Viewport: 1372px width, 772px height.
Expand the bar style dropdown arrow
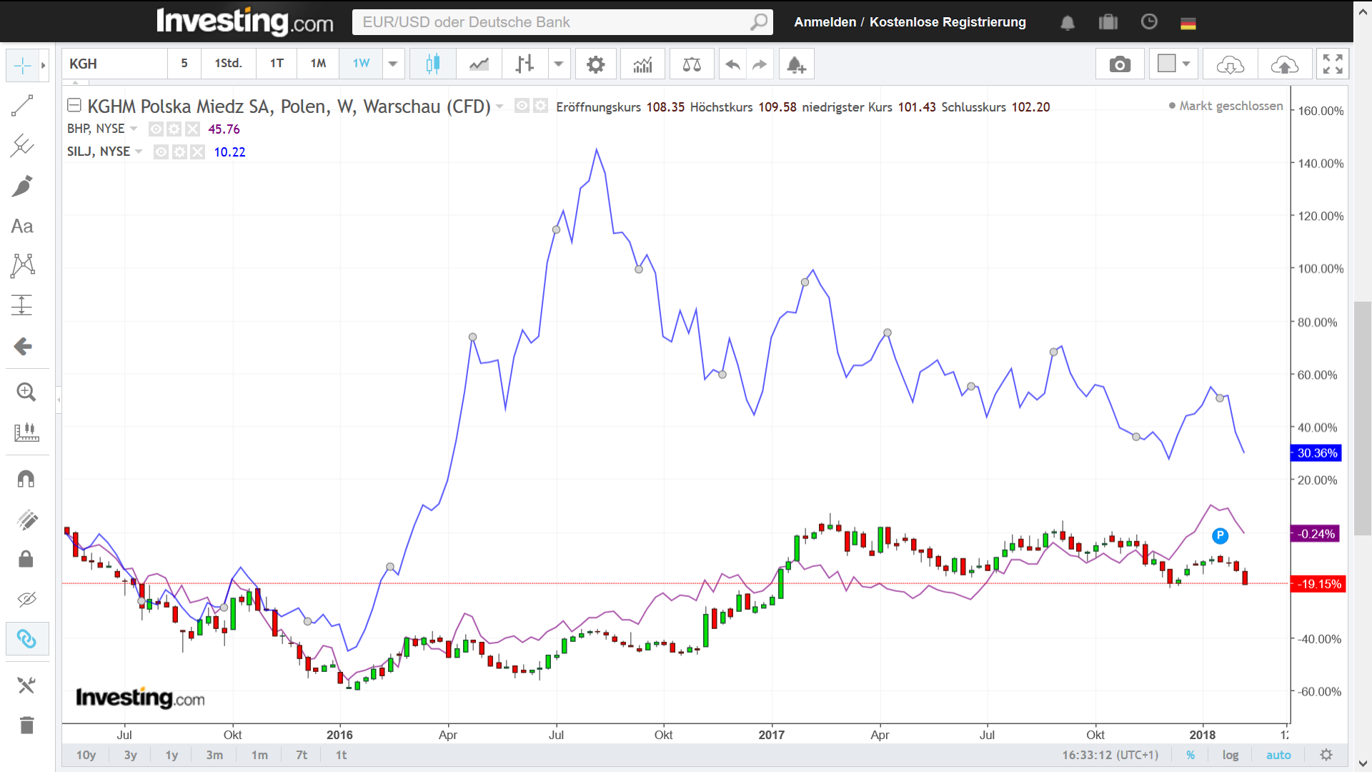click(x=559, y=64)
